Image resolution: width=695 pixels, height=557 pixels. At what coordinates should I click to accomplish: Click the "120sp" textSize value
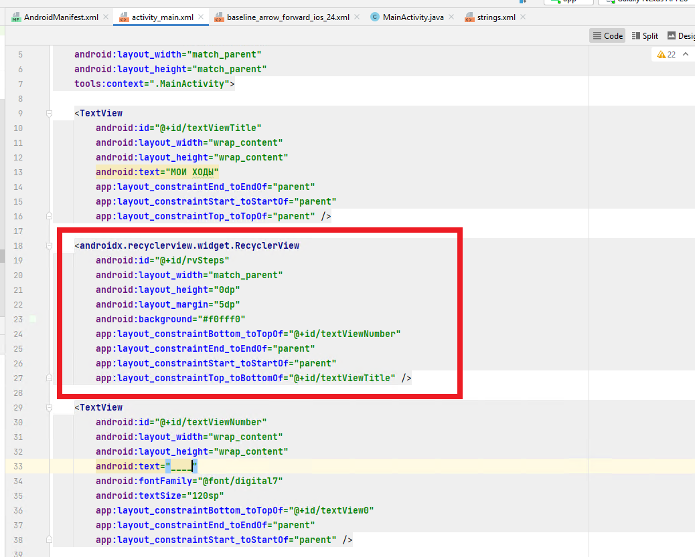(x=206, y=495)
